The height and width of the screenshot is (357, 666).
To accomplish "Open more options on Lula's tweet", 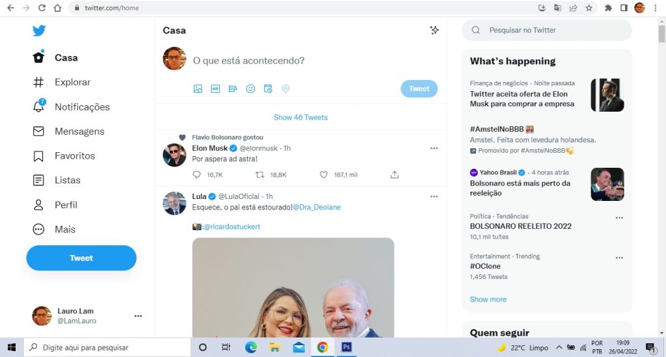I will (434, 196).
